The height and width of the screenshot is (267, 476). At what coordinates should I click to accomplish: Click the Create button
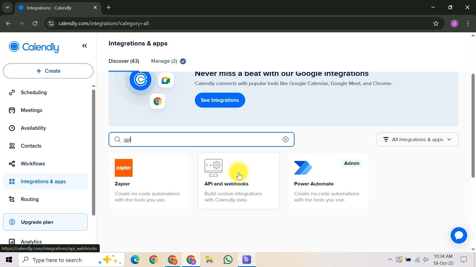[x=48, y=71]
